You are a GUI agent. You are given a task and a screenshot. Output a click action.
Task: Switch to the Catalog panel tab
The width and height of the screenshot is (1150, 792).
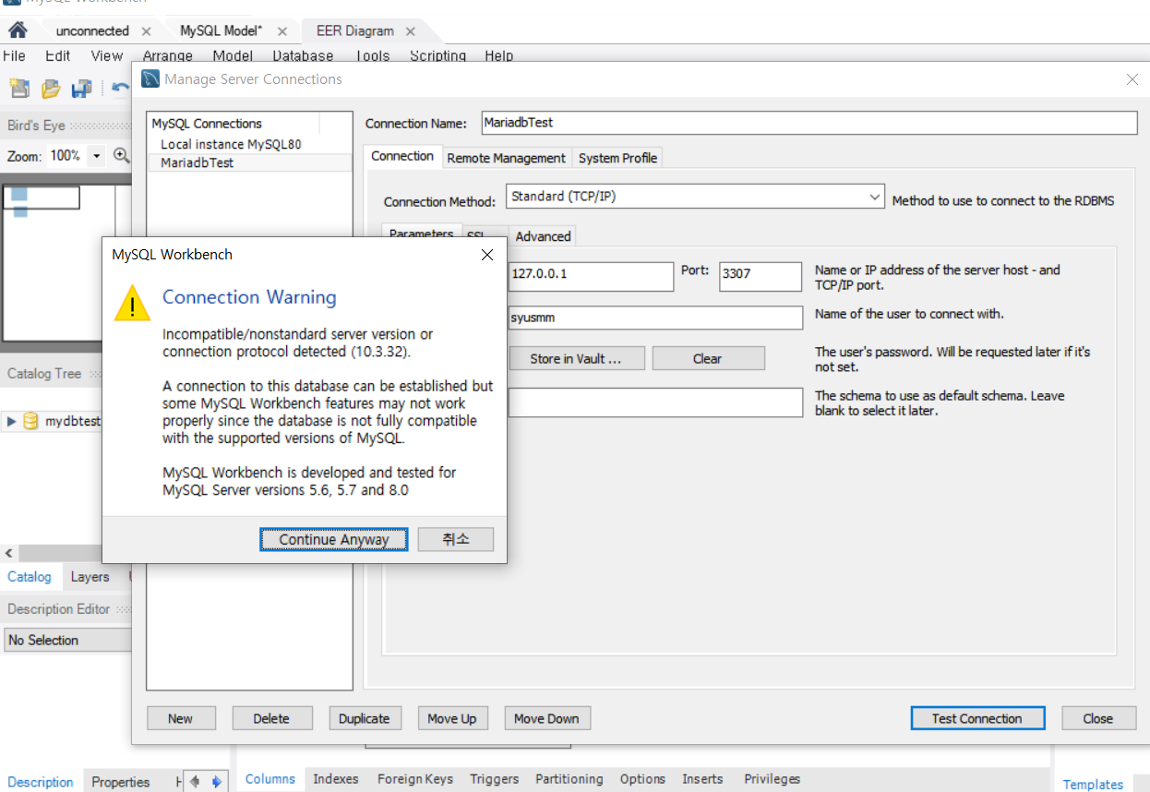30,577
